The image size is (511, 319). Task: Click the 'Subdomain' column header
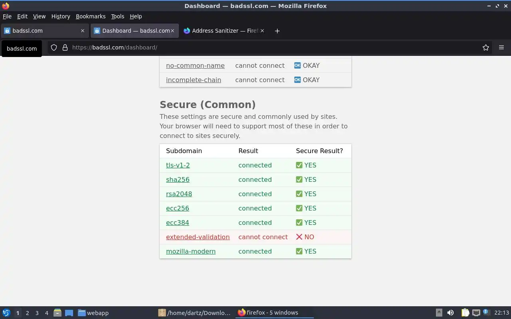tap(184, 151)
